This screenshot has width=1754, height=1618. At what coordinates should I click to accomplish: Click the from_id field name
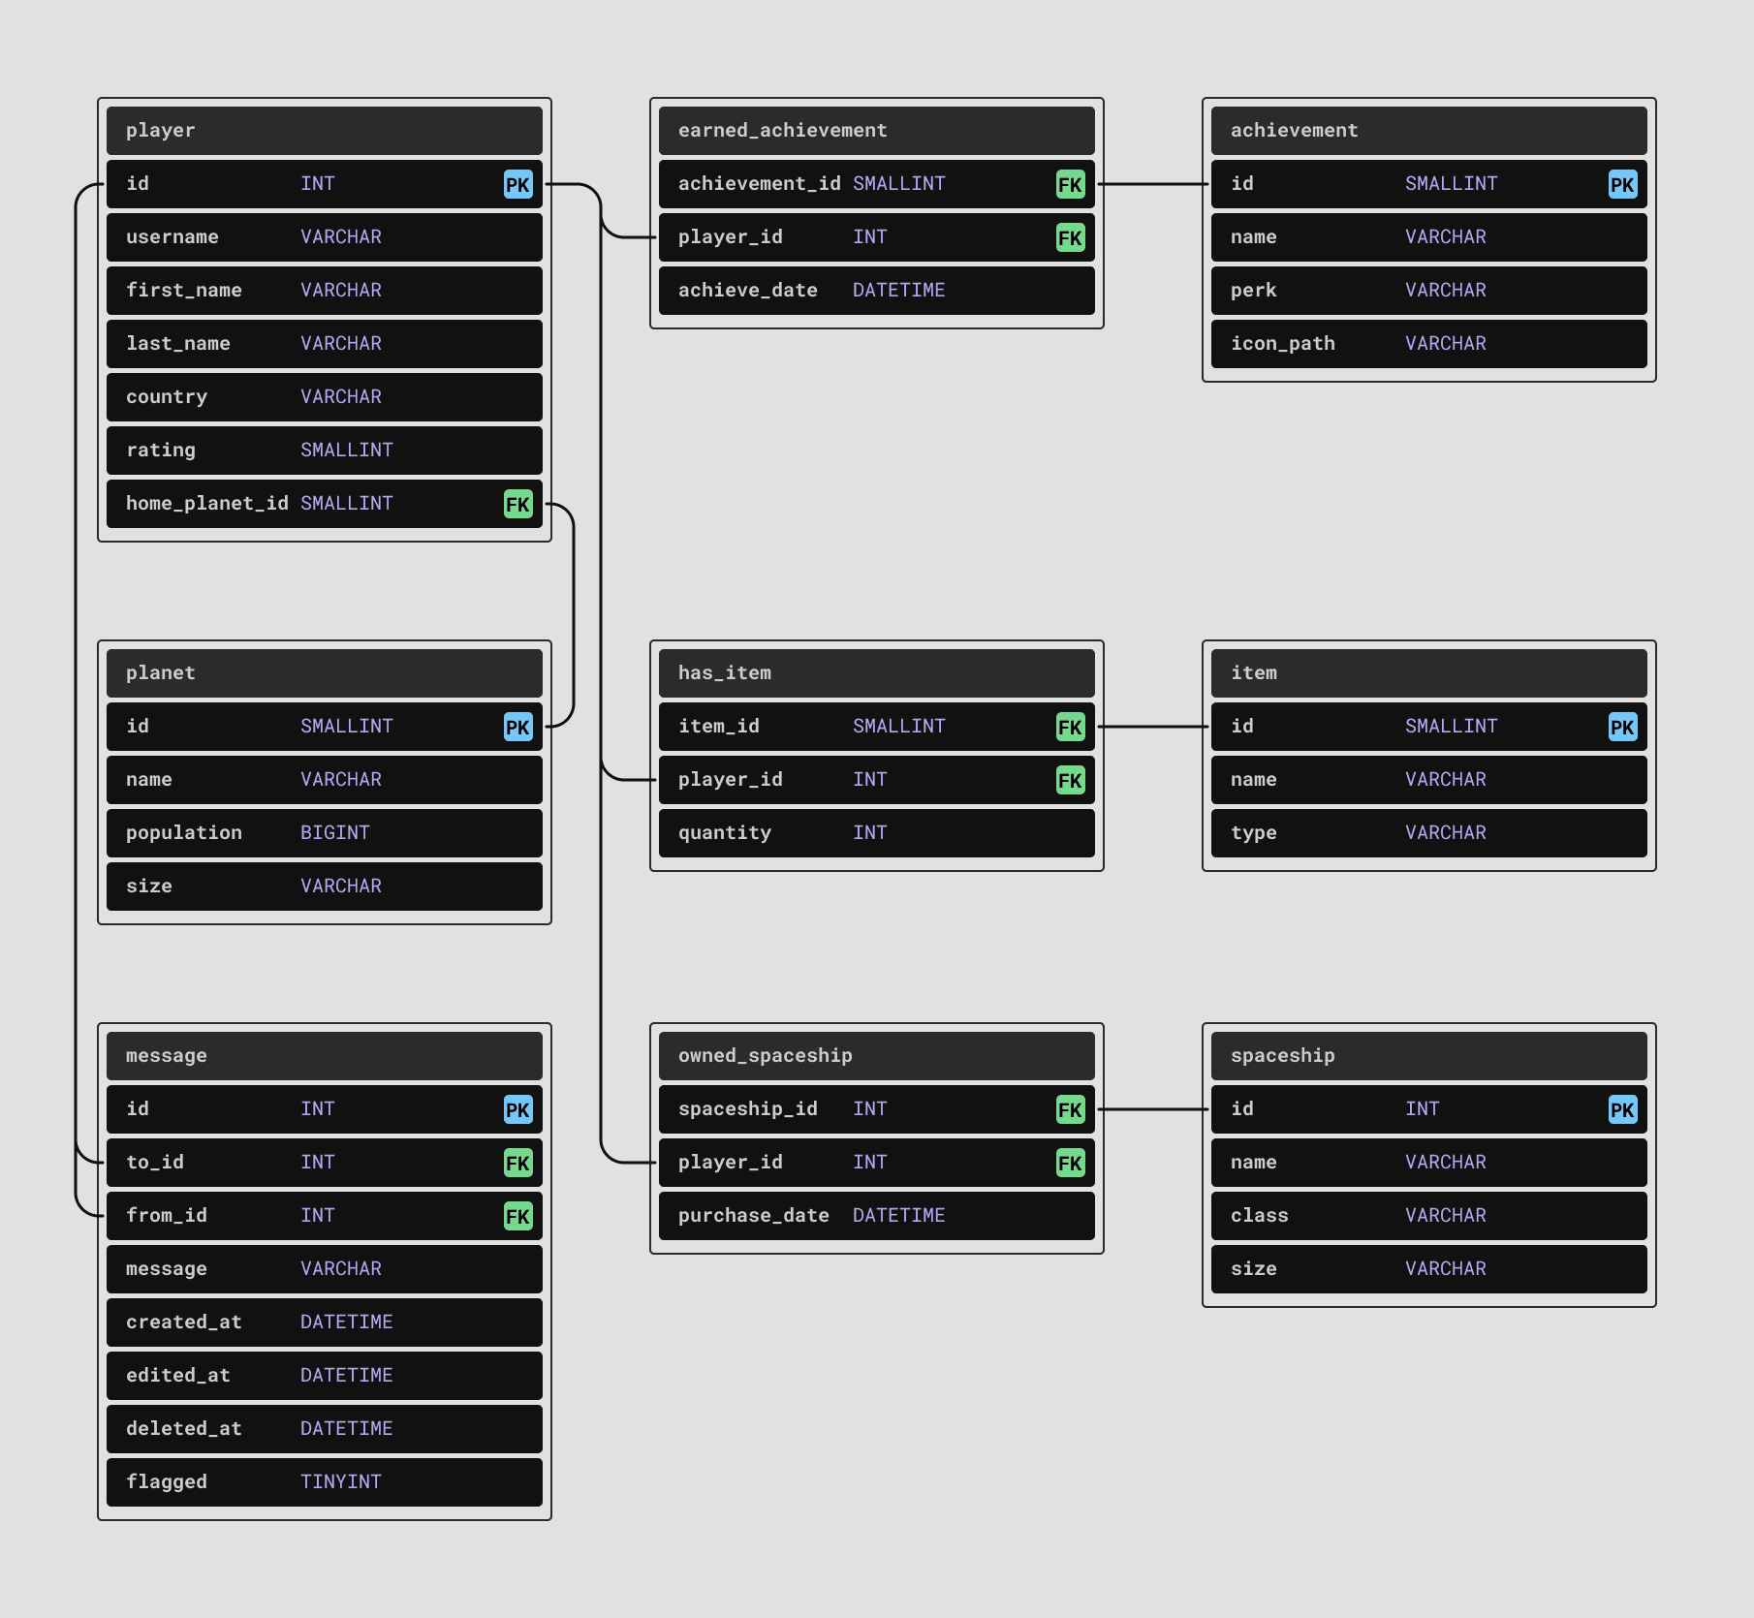coord(167,1216)
